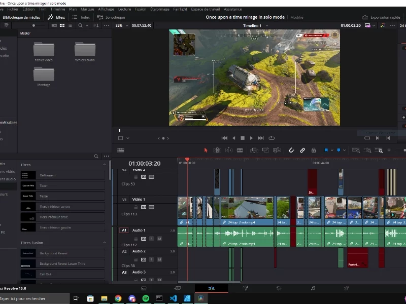Switch media pool to thumbnail grid view
The width and height of the screenshot is (406, 304).
pyautogui.click(x=62, y=25)
